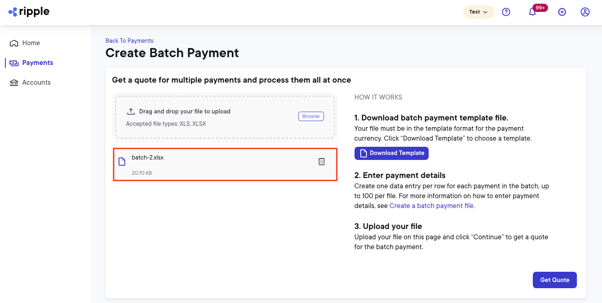Open the user account profile icon
Screen dimensions: 602x303
[585, 12]
